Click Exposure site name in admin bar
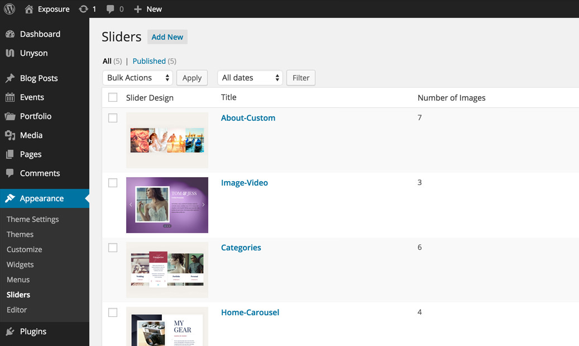The width and height of the screenshot is (579, 346). [54, 10]
